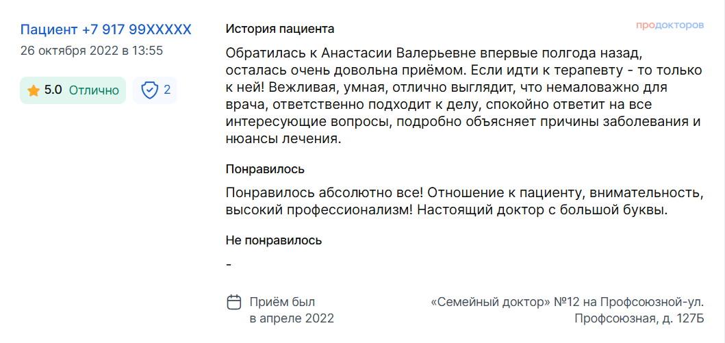Open the ПроДокторов logo link
This screenshot has height=343, width=725.
pos(670,25)
